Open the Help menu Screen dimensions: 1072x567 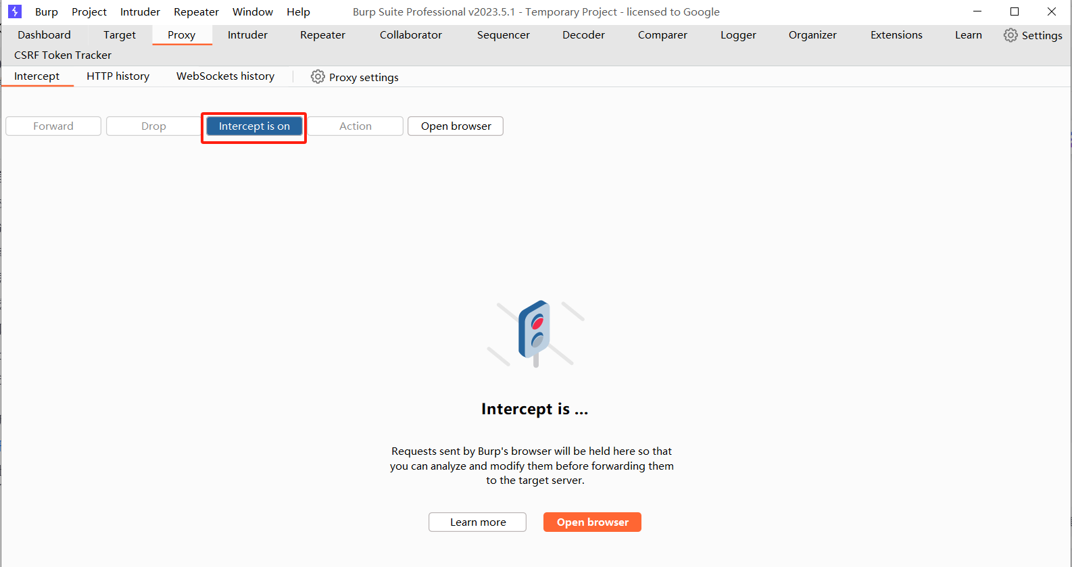pyautogui.click(x=298, y=11)
